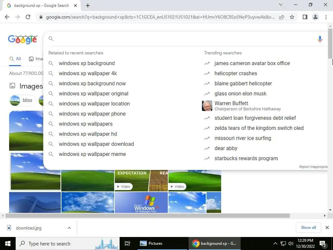
Task: Click the network tray icon
Action: 283,243
